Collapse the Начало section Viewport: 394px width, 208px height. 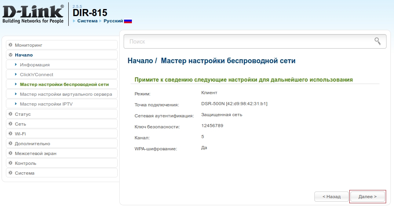click(24, 55)
